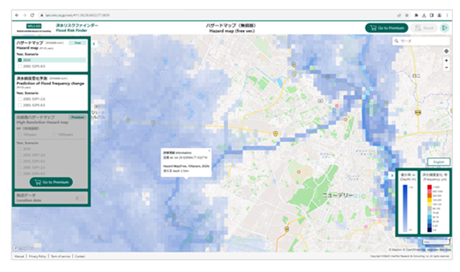Image resolution: width=460 pixels, height=272 pixels.
Task: Open the Contact footer link
Action: [80, 256]
